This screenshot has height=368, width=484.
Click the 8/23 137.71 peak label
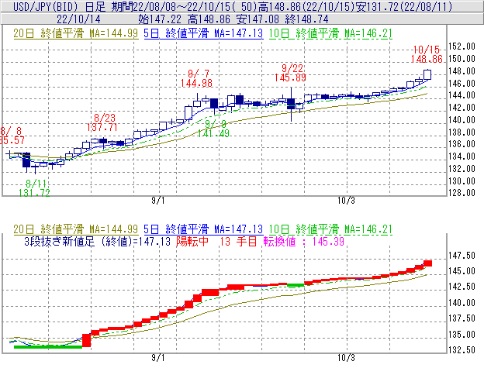102,122
